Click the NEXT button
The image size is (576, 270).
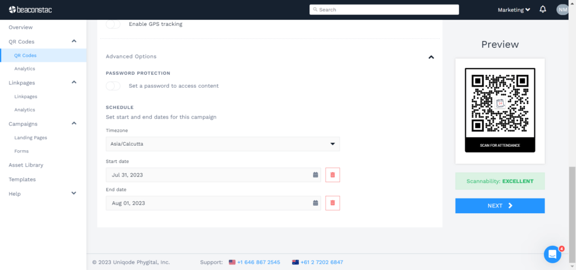click(499, 206)
